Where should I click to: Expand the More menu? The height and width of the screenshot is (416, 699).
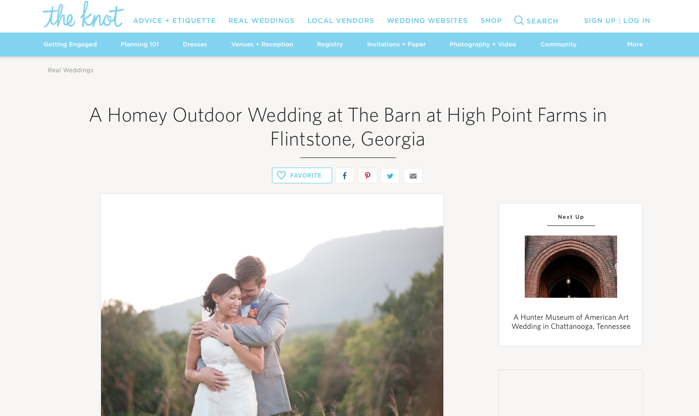[635, 45]
